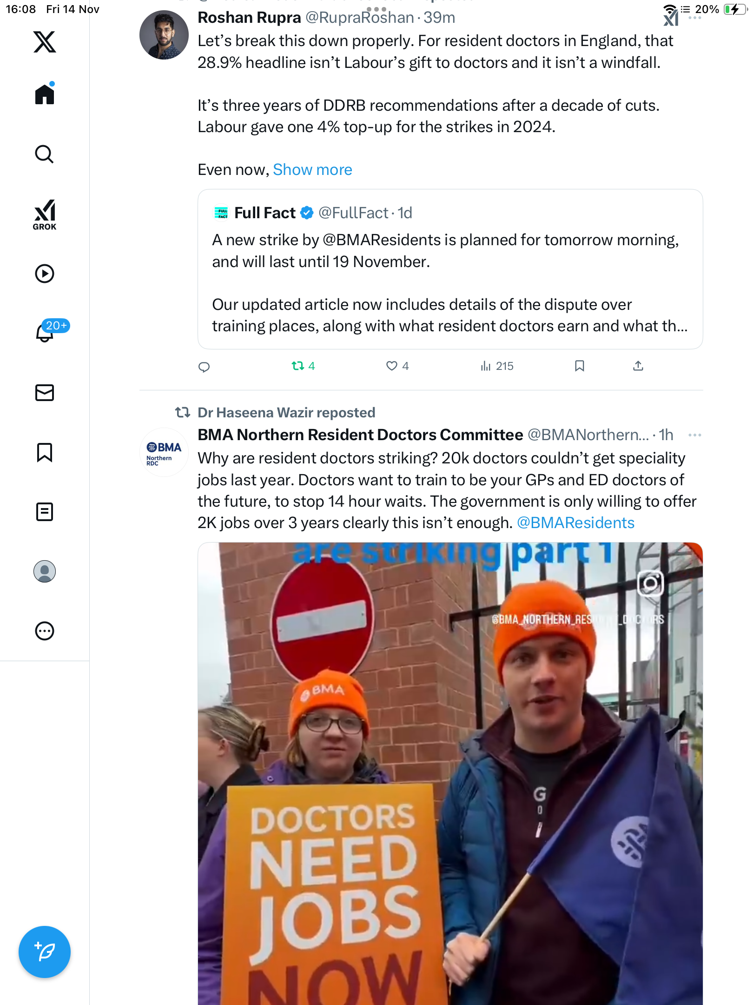Open more options on BMA Northern post
The height and width of the screenshot is (1005, 753).
[694, 435]
